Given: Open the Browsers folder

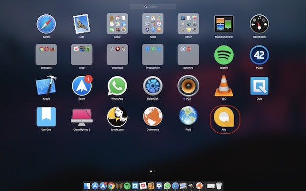Looking at the screenshot, I should tap(46, 54).
